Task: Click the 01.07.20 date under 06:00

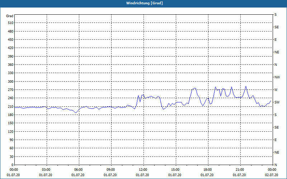Action: (x=78, y=175)
